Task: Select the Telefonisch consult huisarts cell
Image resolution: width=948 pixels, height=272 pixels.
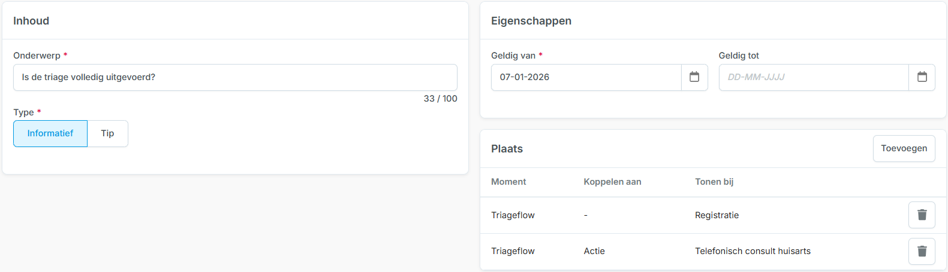Action: [x=753, y=251]
